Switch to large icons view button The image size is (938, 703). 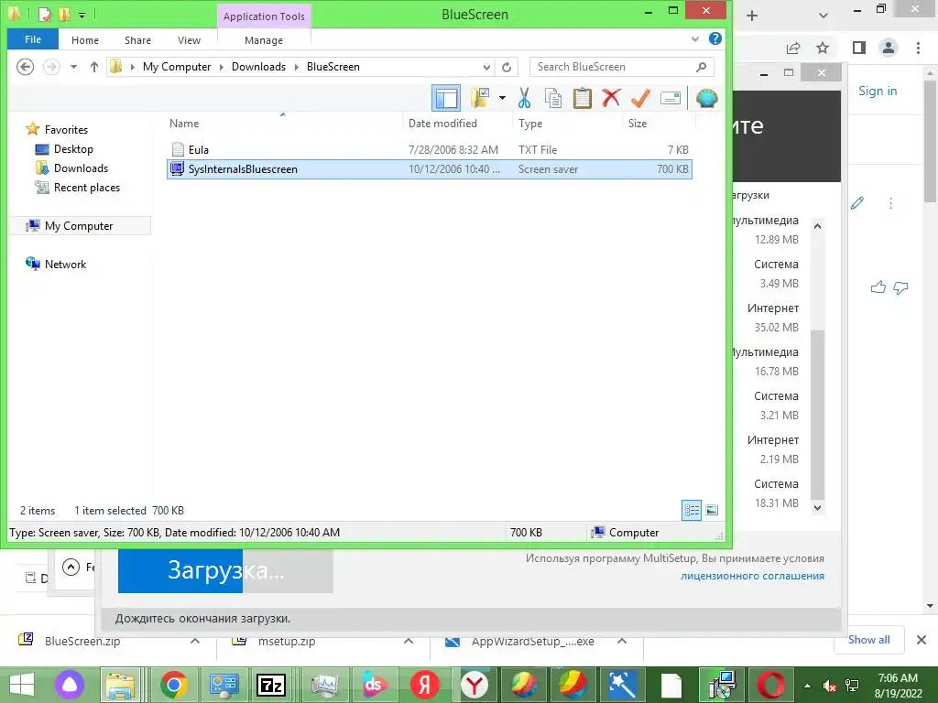712,510
